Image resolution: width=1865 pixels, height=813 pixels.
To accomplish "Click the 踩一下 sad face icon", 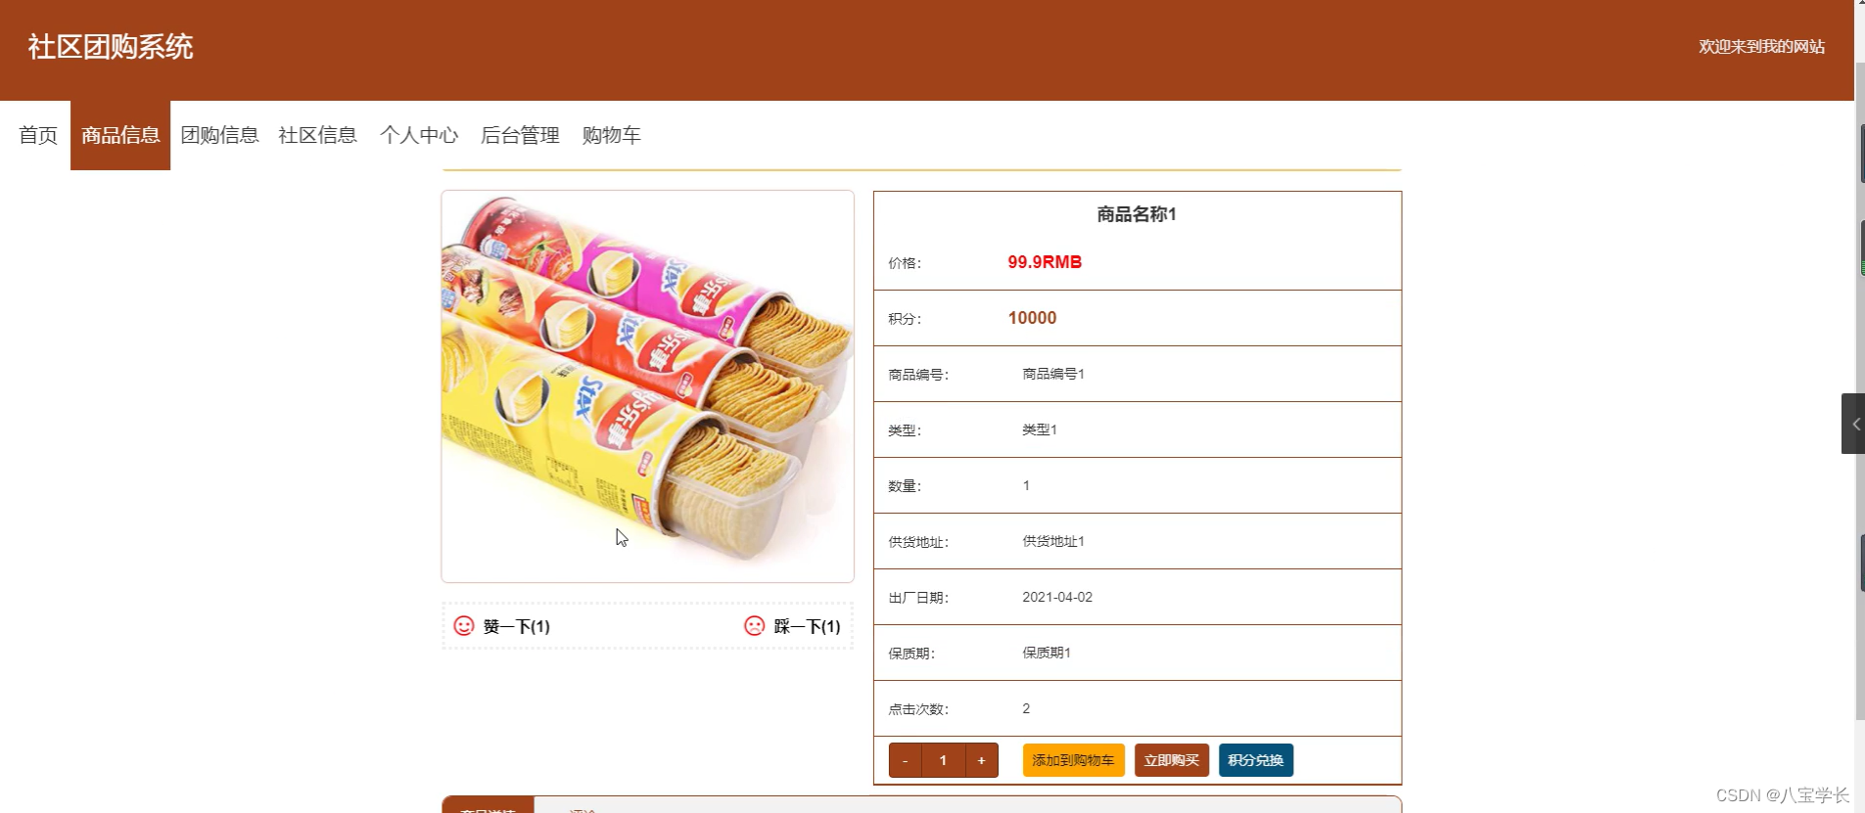I will click(x=754, y=626).
